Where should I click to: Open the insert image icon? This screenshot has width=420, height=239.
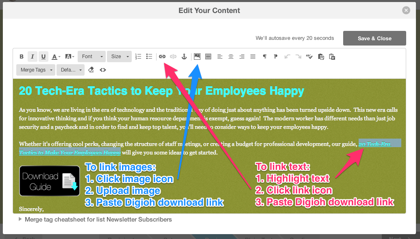[x=197, y=56]
